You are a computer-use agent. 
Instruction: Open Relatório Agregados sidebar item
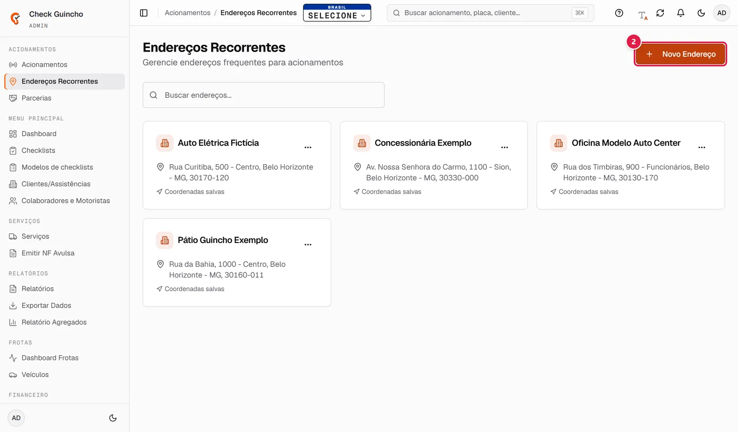click(x=65, y=322)
